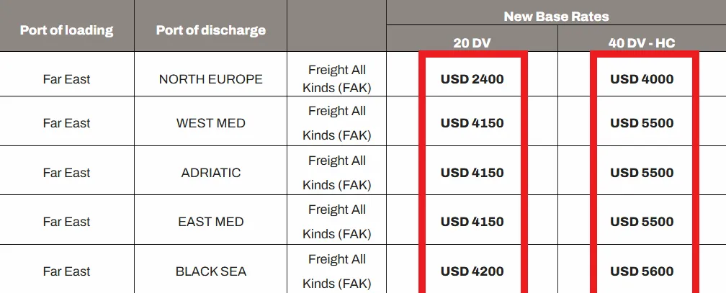This screenshot has width=726, height=293.
Task: Click the EAST MED port of discharge cell
Action: tap(210, 222)
